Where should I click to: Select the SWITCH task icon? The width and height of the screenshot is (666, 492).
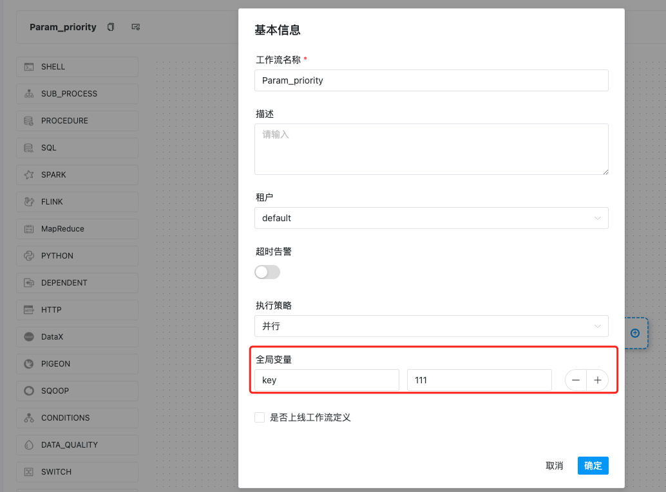[x=29, y=472]
